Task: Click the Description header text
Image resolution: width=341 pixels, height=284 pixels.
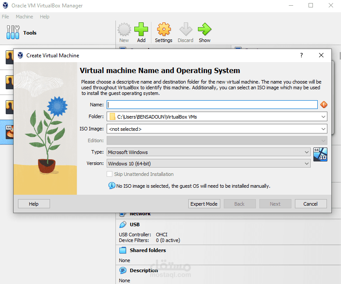Action: click(x=144, y=270)
